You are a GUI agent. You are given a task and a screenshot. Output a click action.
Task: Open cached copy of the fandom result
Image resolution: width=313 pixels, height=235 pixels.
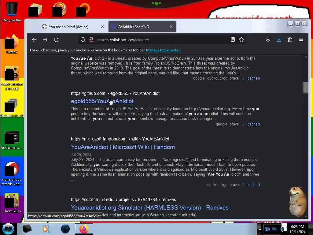[x=253, y=185]
